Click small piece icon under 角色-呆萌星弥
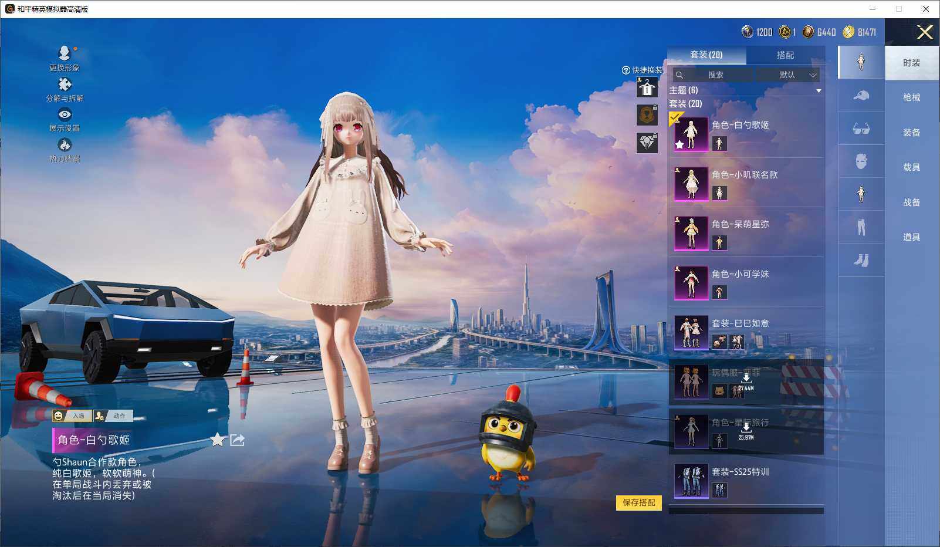The image size is (940, 547). (719, 242)
